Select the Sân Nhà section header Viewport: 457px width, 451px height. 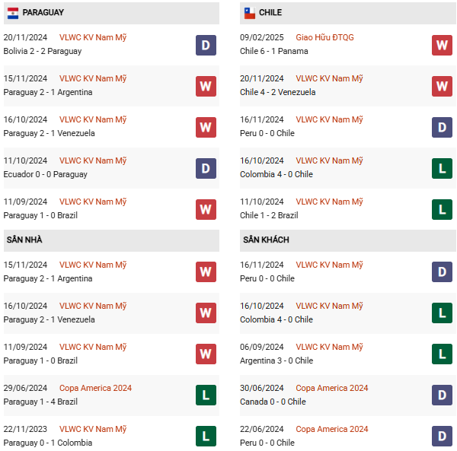point(111,240)
